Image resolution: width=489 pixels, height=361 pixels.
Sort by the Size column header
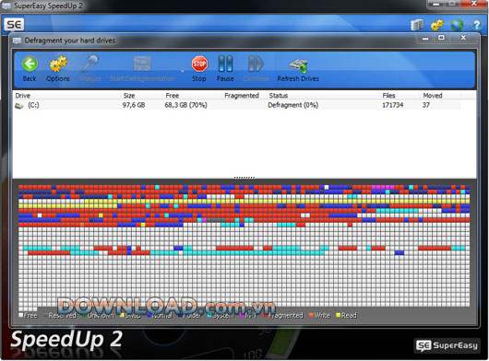[x=129, y=96]
